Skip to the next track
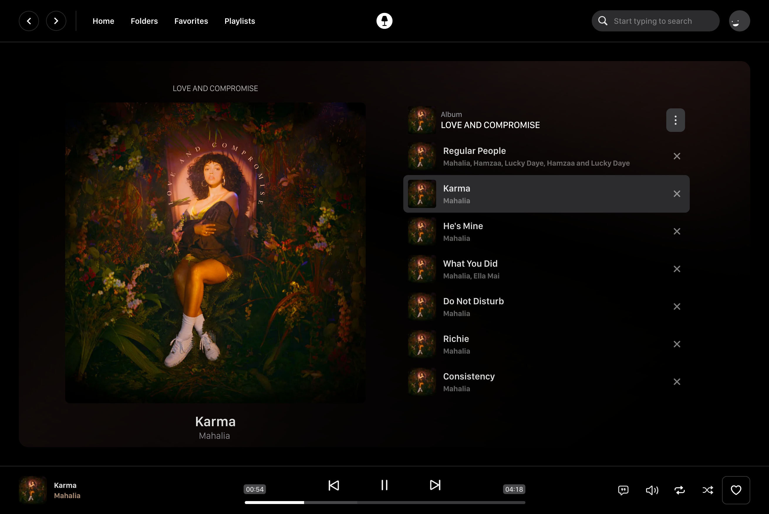Image resolution: width=769 pixels, height=514 pixels. coord(435,485)
